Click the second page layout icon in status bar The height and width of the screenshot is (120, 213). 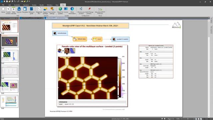point(199,119)
